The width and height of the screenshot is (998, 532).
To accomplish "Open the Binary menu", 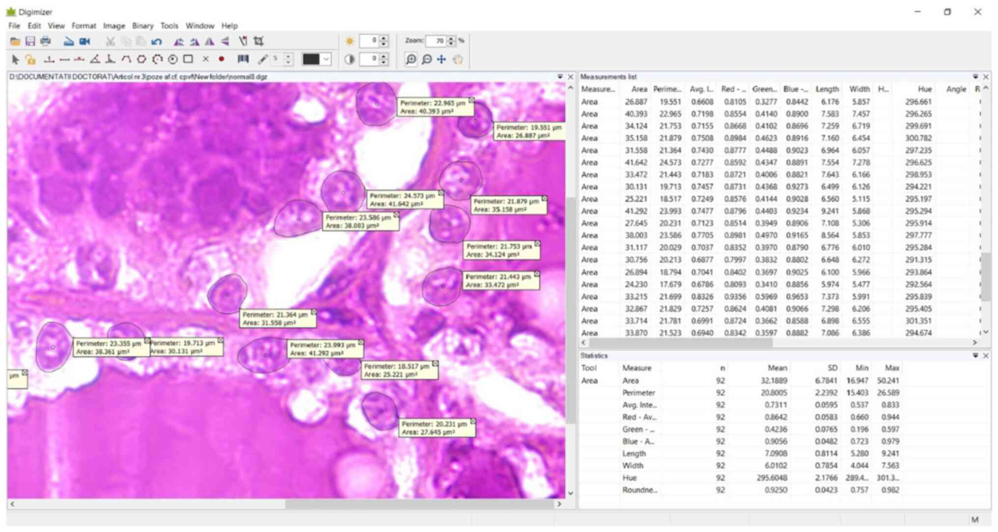I will (142, 25).
